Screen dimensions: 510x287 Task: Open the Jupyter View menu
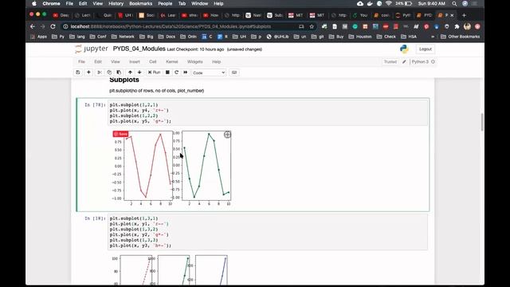point(115,61)
